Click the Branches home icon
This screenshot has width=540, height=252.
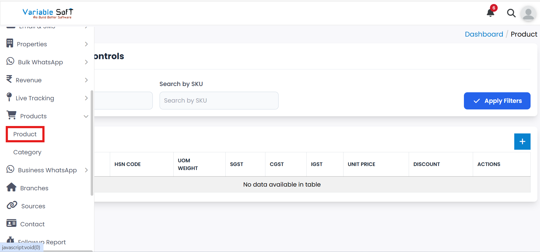[11, 187]
